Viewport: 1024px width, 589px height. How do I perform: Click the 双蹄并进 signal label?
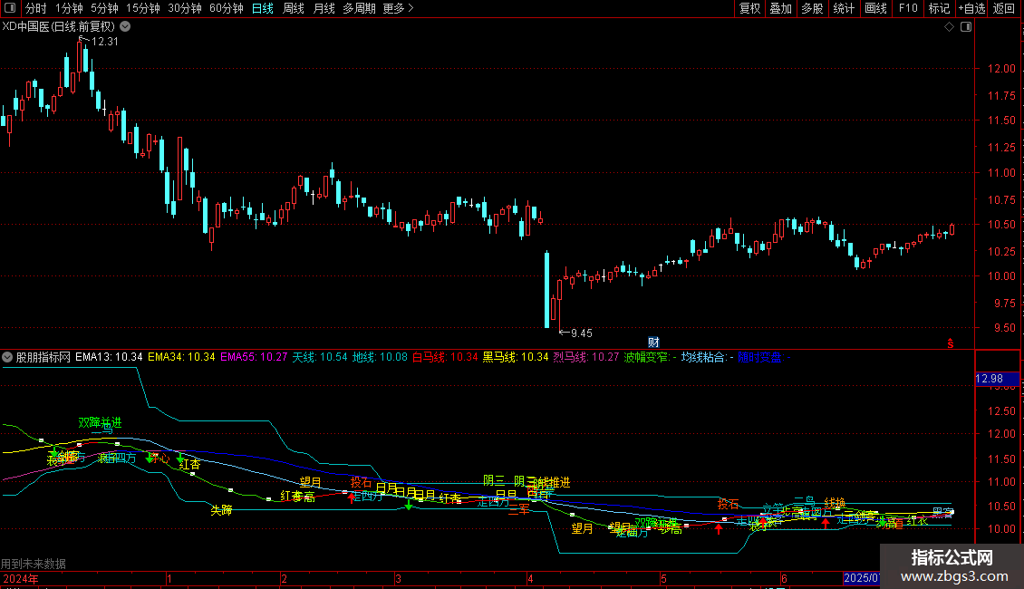coord(100,422)
